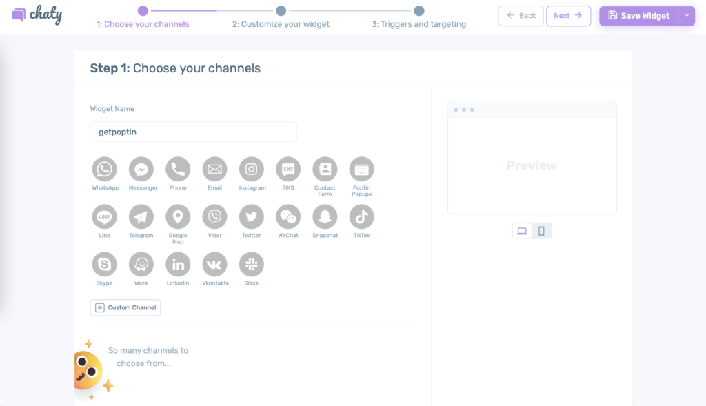Switch preview to mobile view
Screen dimensions: 706x406
pyautogui.click(x=542, y=231)
